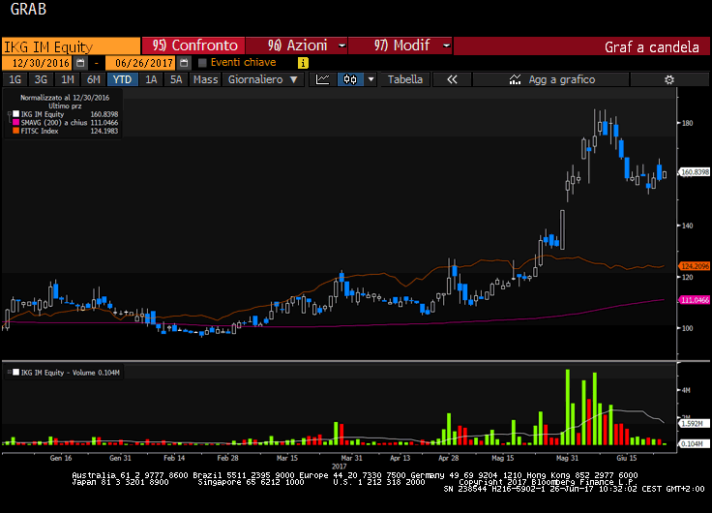Switch to the Tabella view
This screenshot has width=712, height=513.
[405, 79]
